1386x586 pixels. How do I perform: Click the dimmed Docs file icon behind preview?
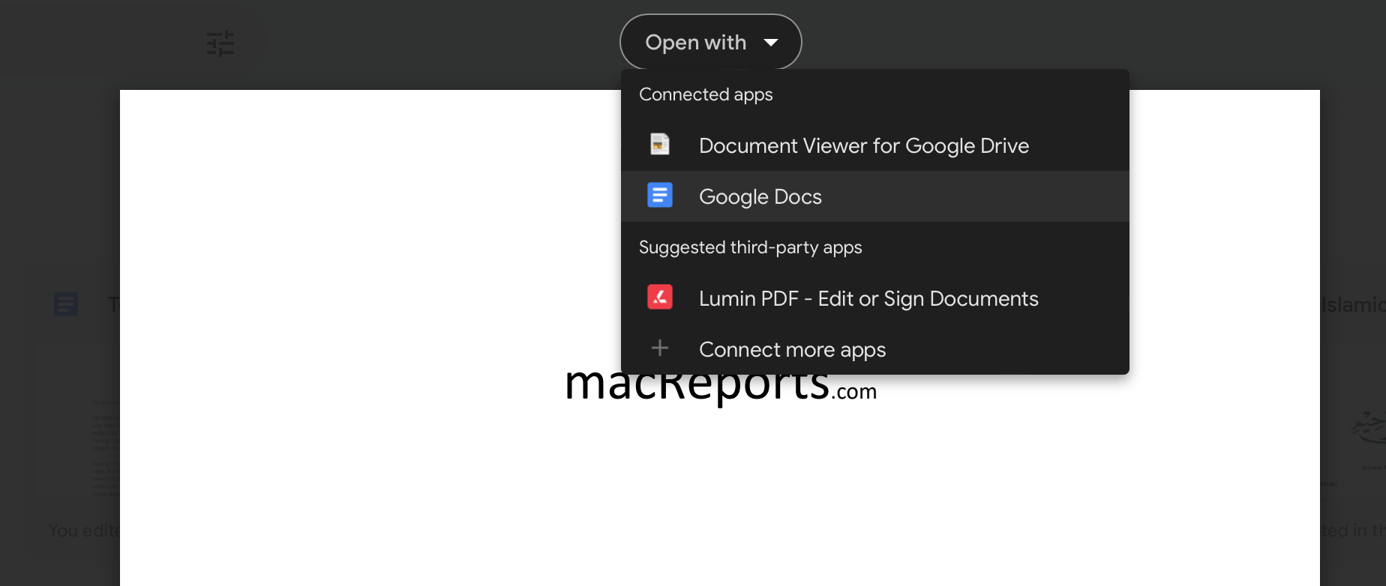[66, 304]
